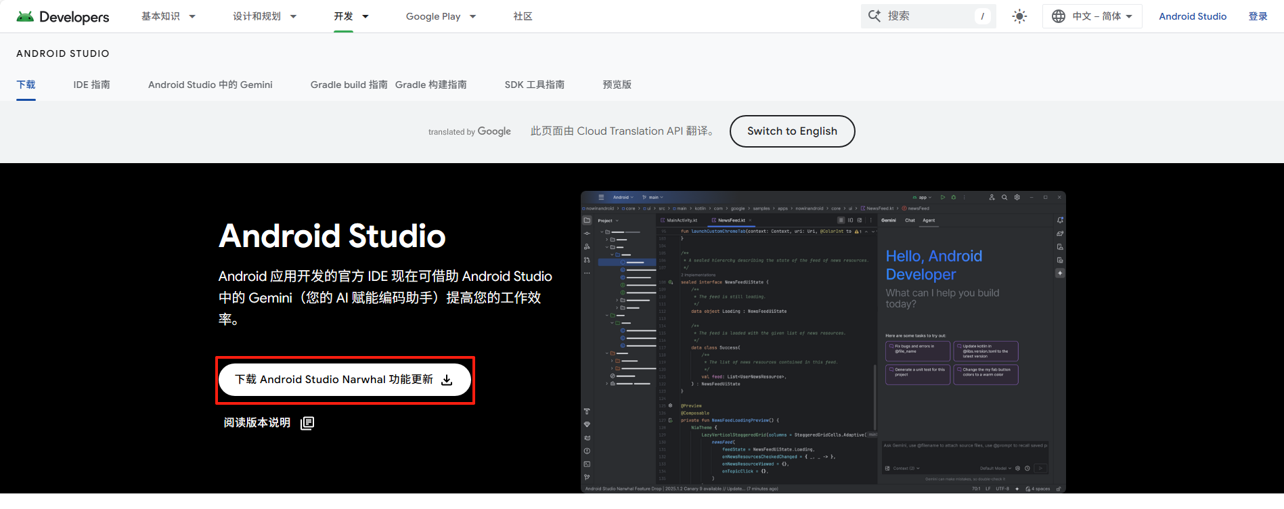Click 下载 Android Studio Narwhal 功能更新 button
The height and width of the screenshot is (509, 1284).
345,380
